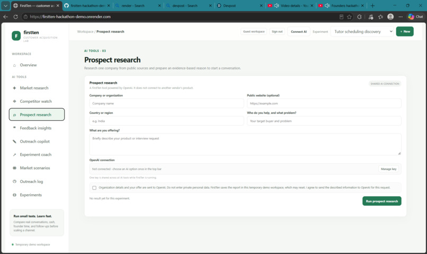The image size is (427, 254).
Task: Click the Temporary demo workspace status text
Action: pyautogui.click(x=32, y=244)
